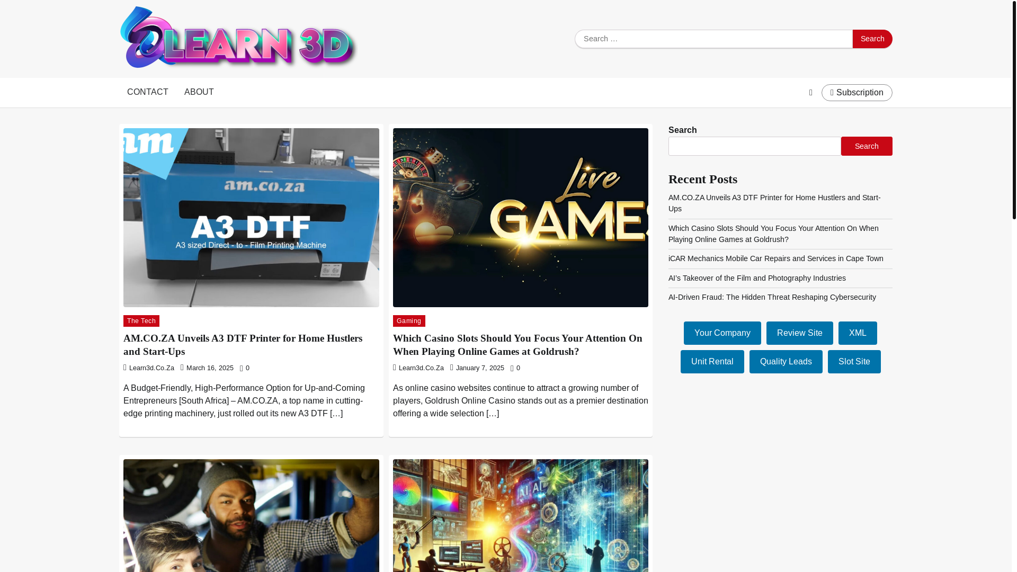Click the January 7, 2025 date link

click(480, 368)
